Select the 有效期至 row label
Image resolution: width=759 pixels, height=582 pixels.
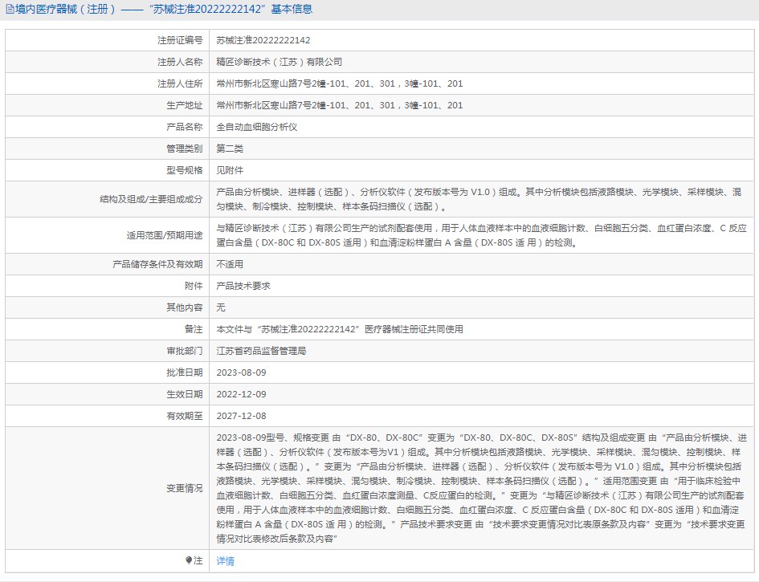pyautogui.click(x=185, y=416)
